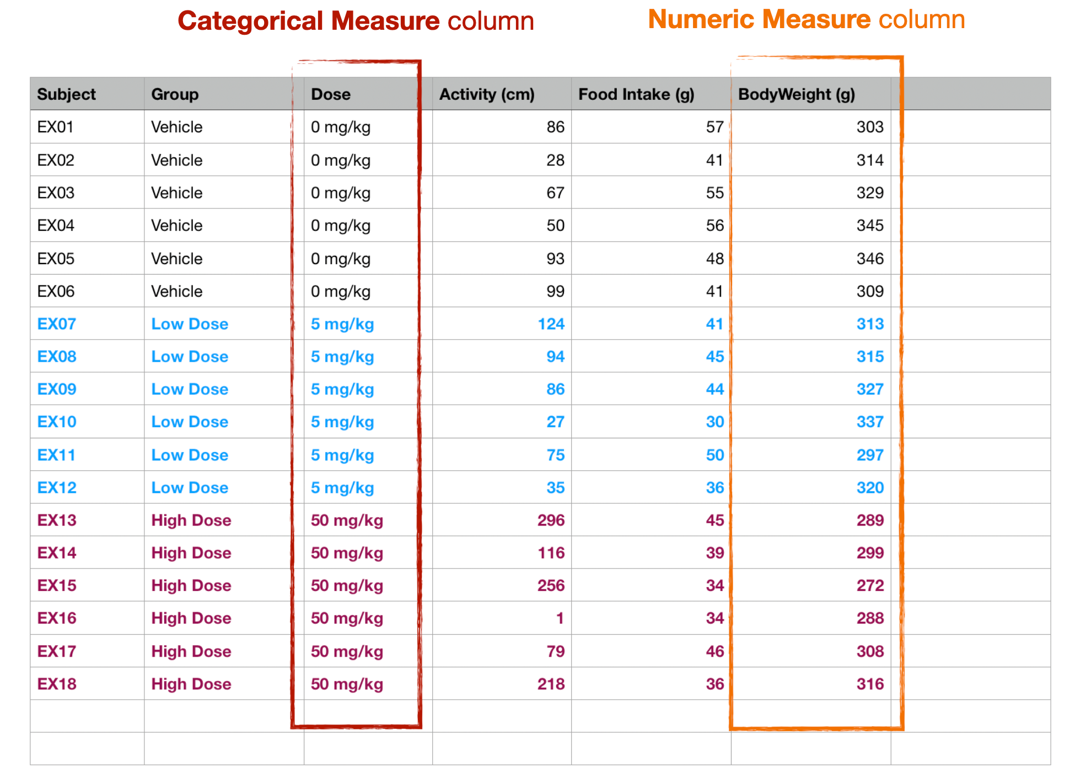The width and height of the screenshot is (1075, 773).
Task: Select food intake value 30 in EX10 row
Action: (x=651, y=422)
